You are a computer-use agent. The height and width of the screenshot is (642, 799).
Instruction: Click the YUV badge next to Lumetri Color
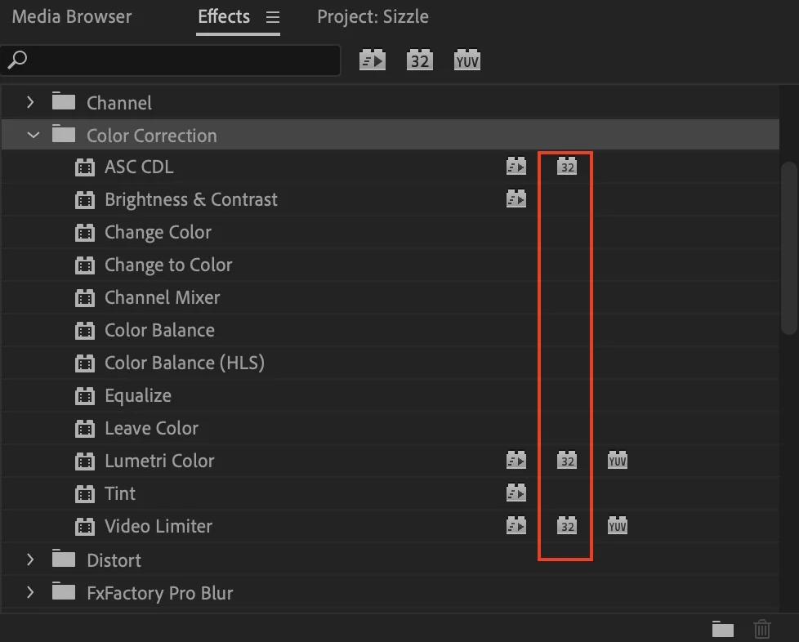click(617, 460)
